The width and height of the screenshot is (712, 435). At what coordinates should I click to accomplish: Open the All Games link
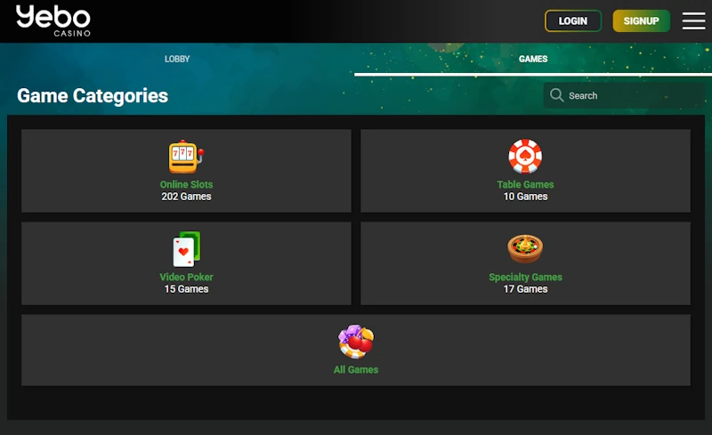coord(356,369)
